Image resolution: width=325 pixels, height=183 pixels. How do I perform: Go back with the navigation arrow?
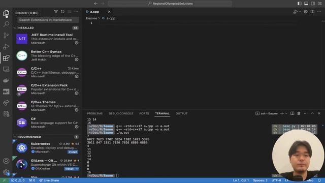point(96,4)
